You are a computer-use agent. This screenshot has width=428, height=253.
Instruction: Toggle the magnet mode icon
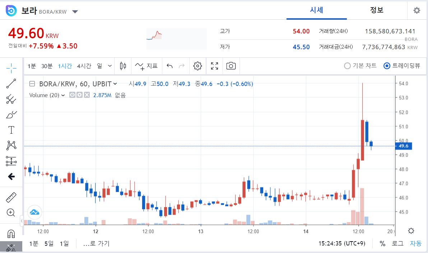pos(11,234)
